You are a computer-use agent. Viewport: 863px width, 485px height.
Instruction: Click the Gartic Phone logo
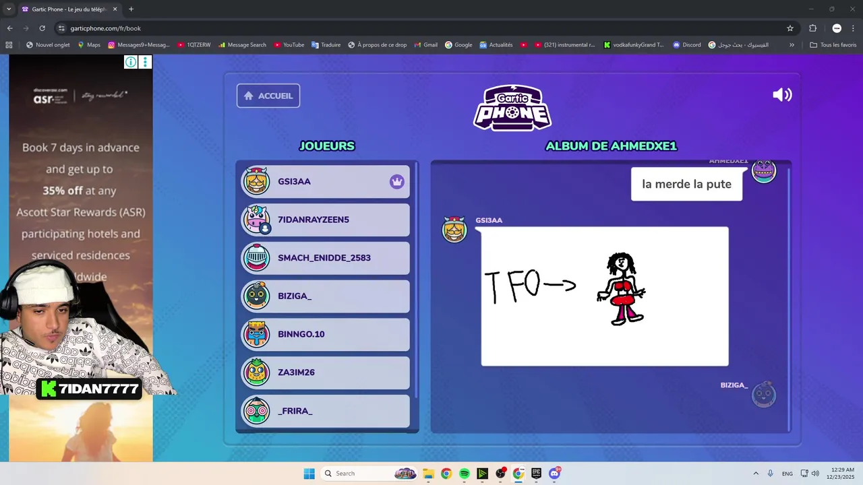coord(512,107)
